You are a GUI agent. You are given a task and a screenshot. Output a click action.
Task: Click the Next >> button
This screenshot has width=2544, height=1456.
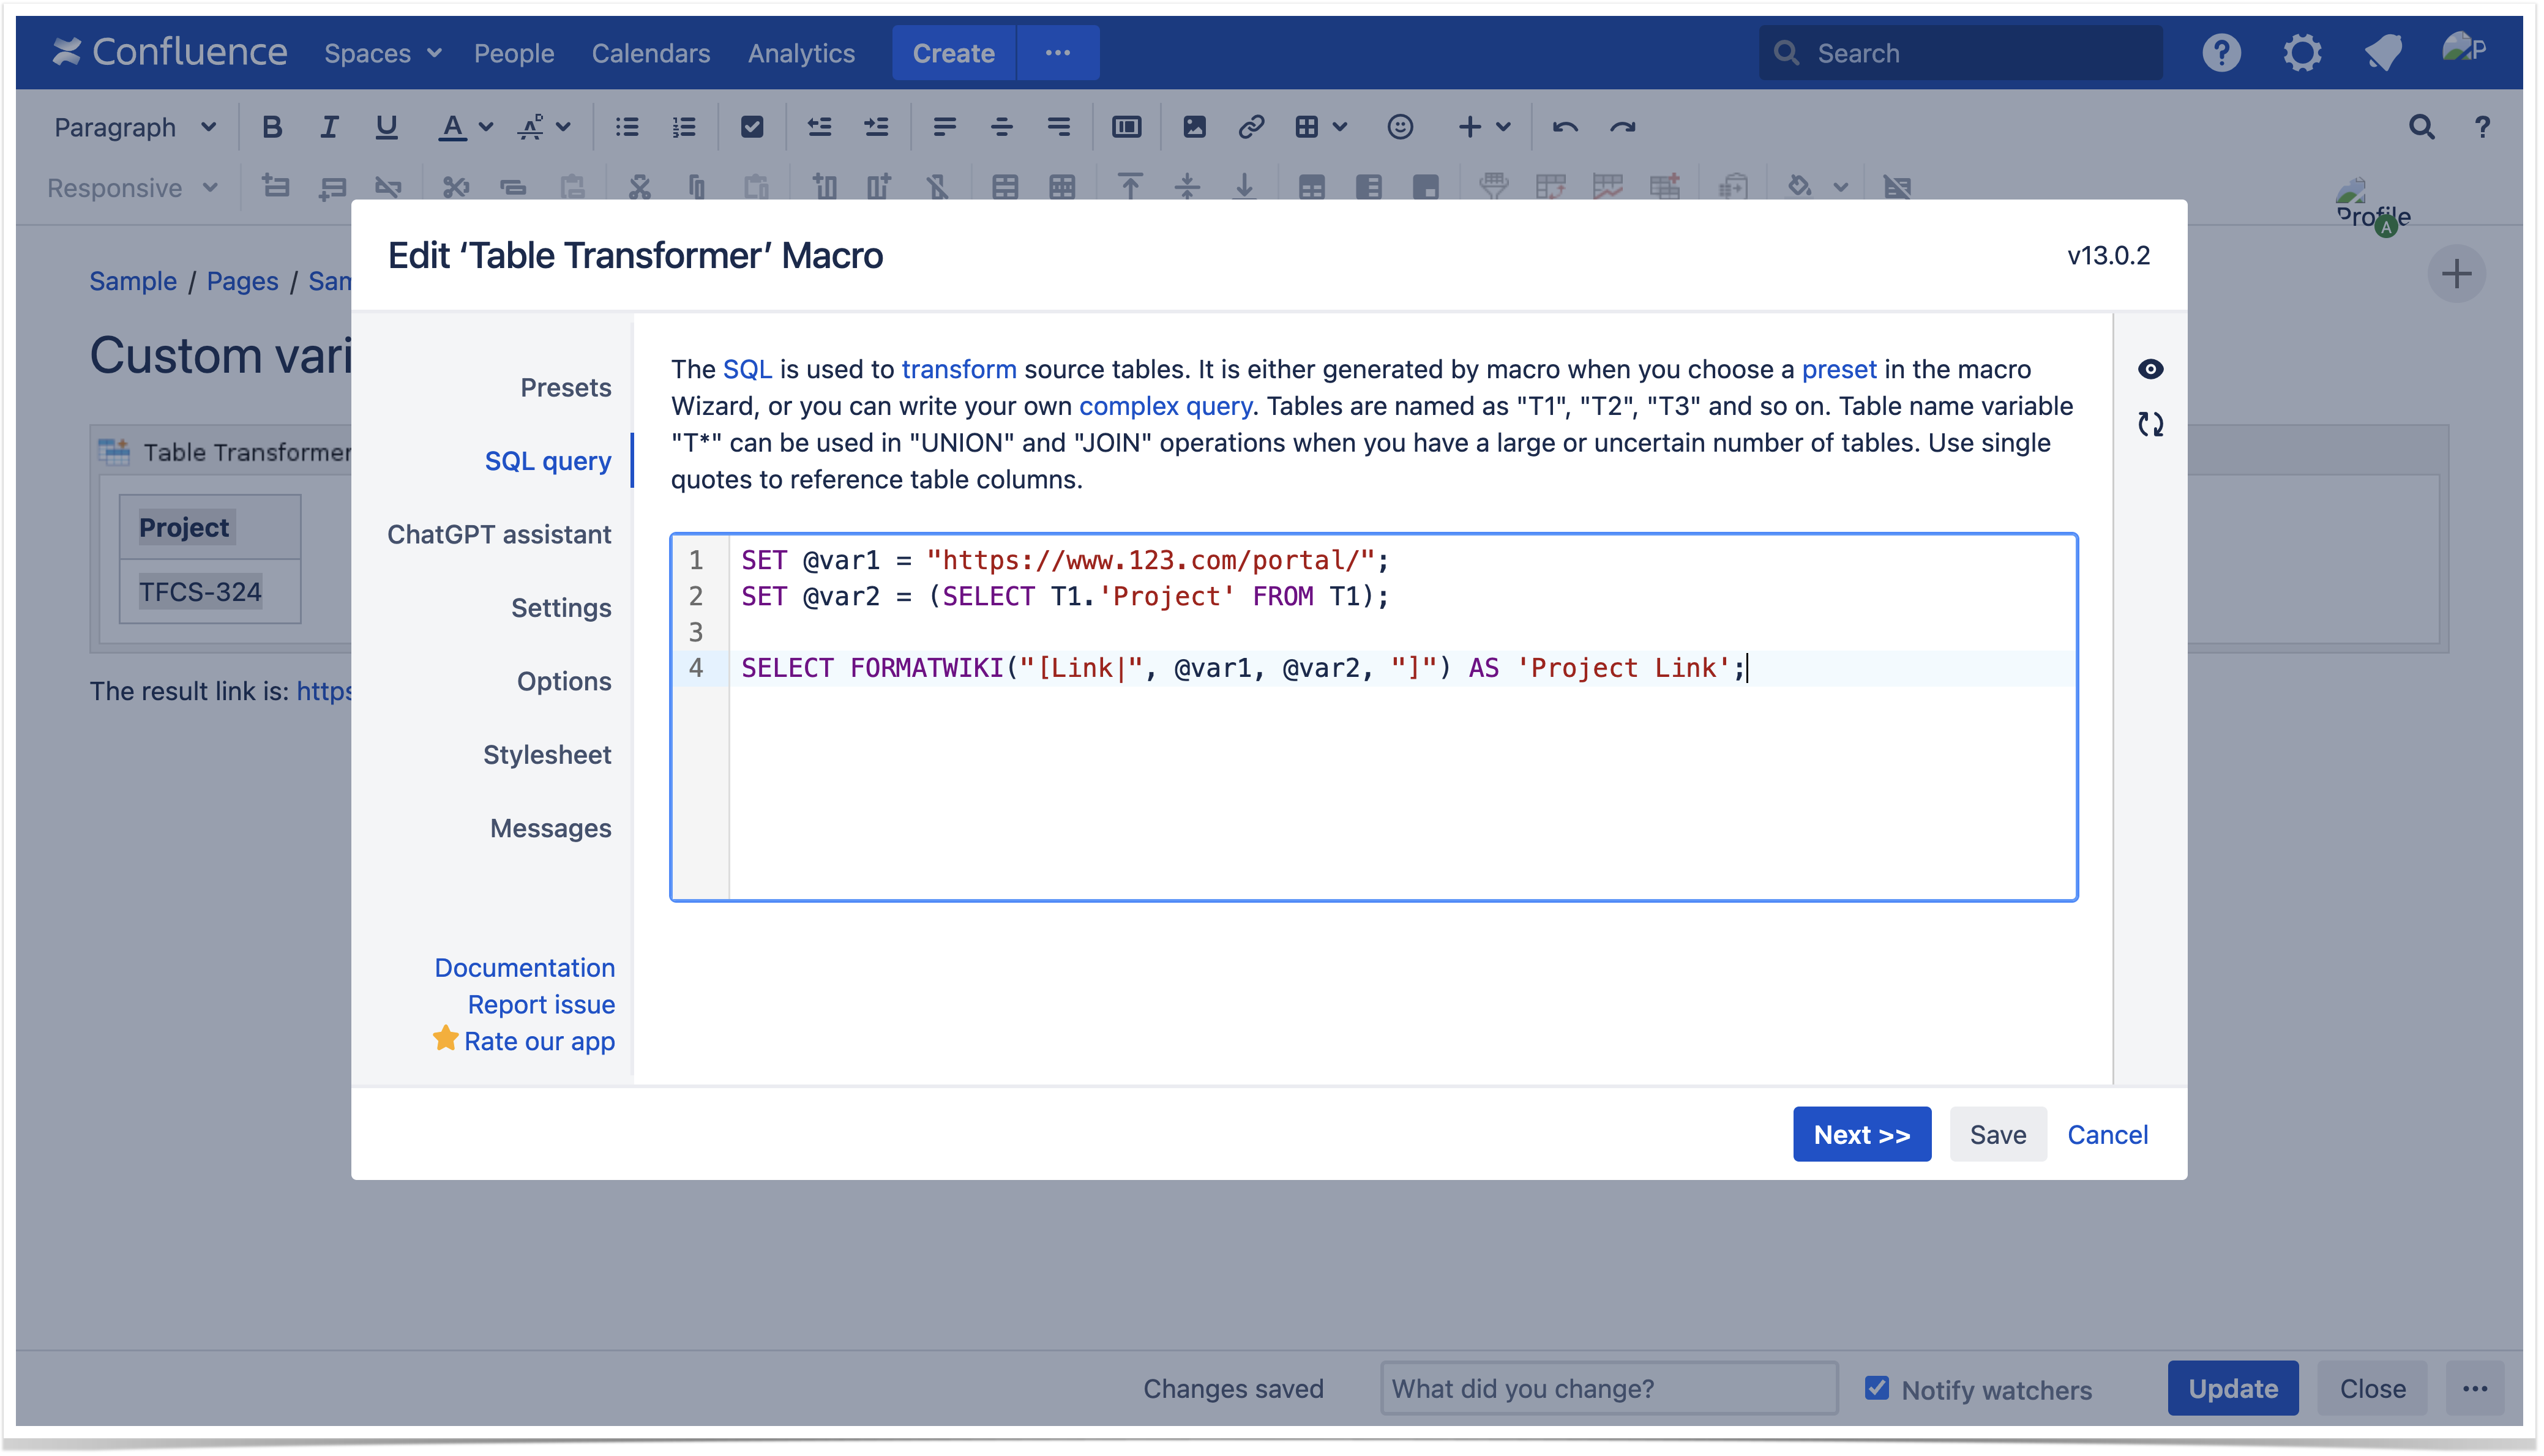coord(1861,1134)
